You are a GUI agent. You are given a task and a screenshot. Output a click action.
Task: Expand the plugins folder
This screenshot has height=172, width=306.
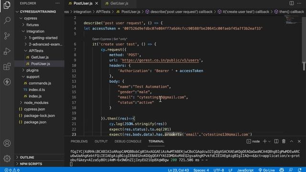point(33,70)
